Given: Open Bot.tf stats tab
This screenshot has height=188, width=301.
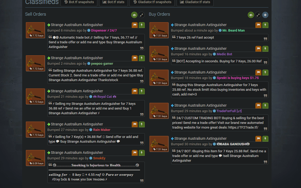Looking at the screenshot, I should point(113,2).
